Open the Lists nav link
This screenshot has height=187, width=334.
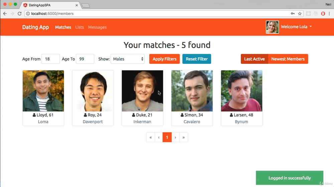[79, 27]
